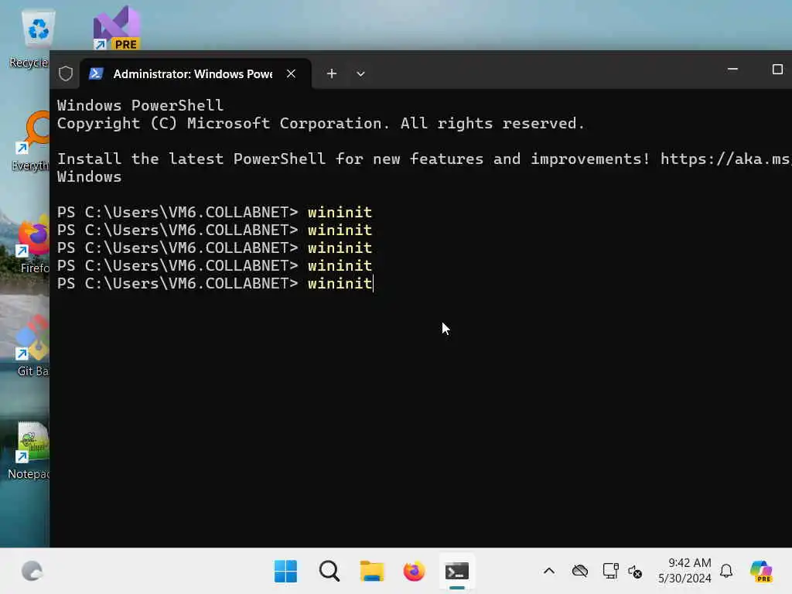Click the Terminal taskbar icon
The width and height of the screenshot is (792, 594).
pos(457,572)
